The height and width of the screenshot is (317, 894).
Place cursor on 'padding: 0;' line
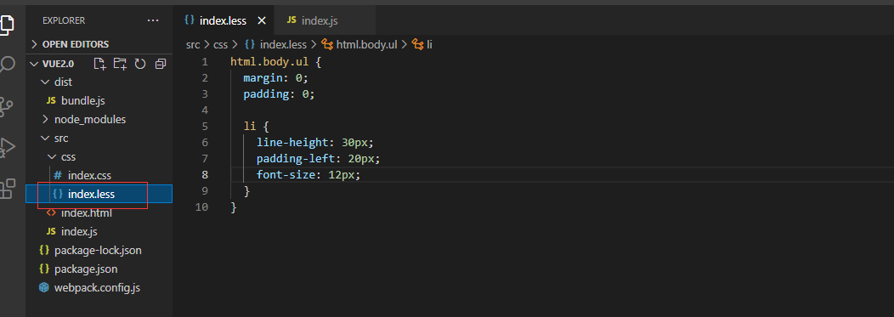[279, 93]
